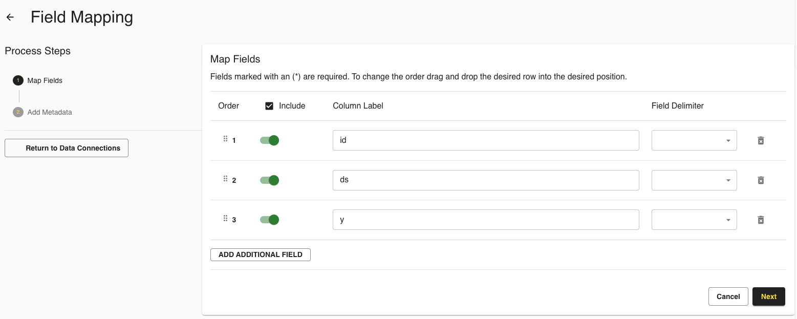Click the ds Column Label input field

tap(485, 180)
